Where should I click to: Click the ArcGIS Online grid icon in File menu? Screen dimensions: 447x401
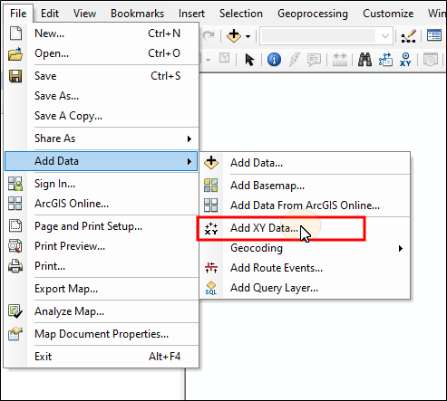click(15, 204)
